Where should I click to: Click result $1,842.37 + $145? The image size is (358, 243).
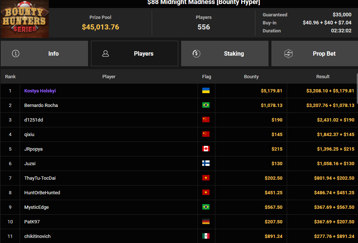(x=335, y=135)
